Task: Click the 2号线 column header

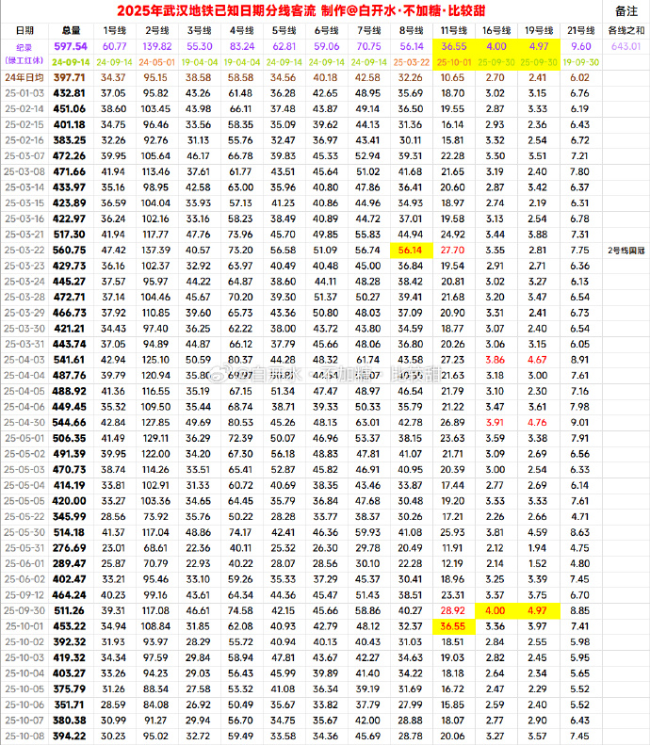Action: coord(156,31)
